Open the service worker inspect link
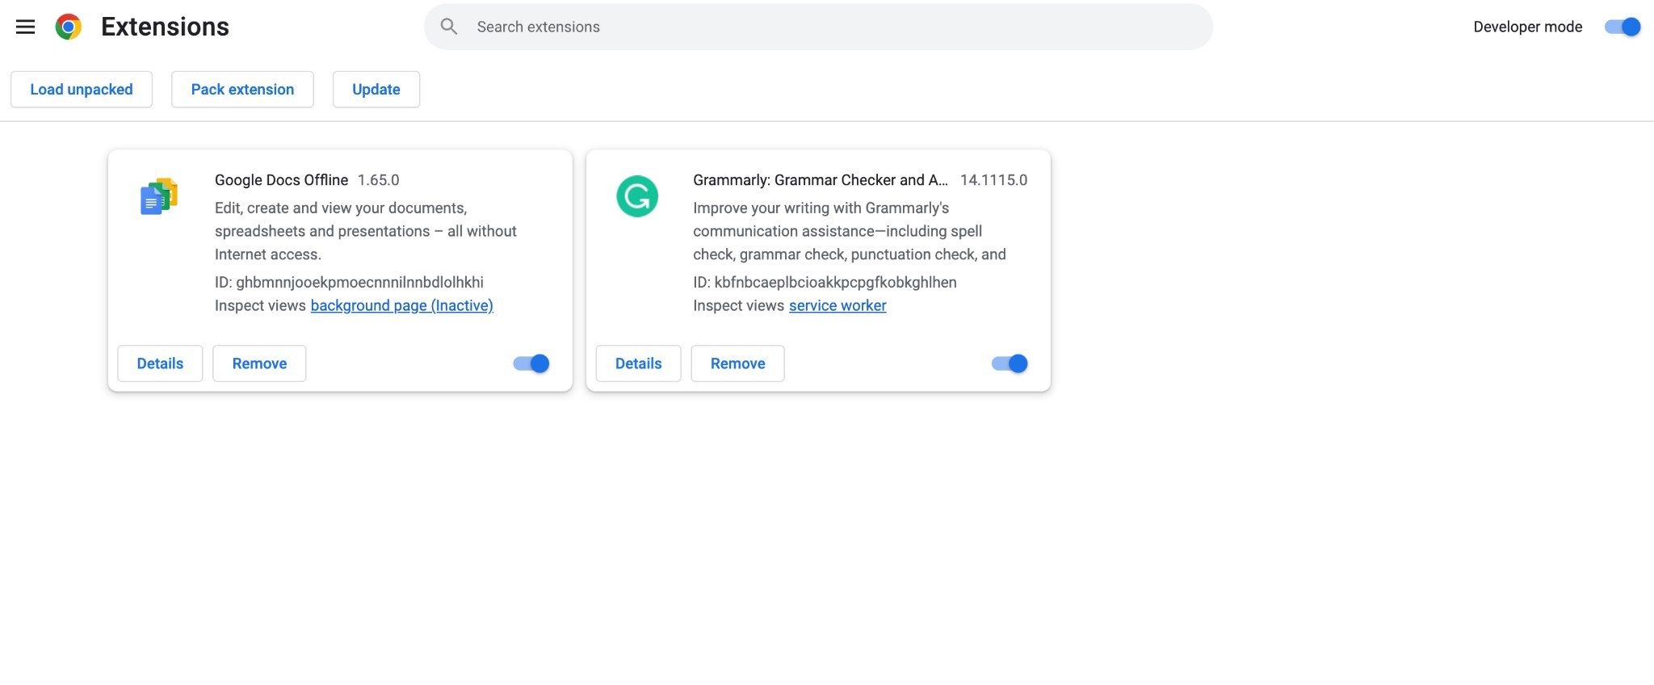The width and height of the screenshot is (1654, 685). click(837, 305)
